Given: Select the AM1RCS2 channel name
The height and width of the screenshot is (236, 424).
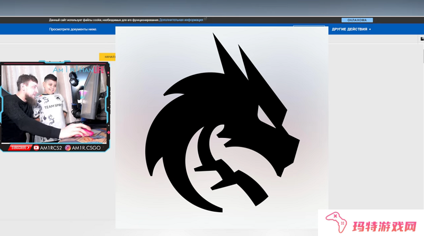Looking at the screenshot, I should [x=51, y=148].
